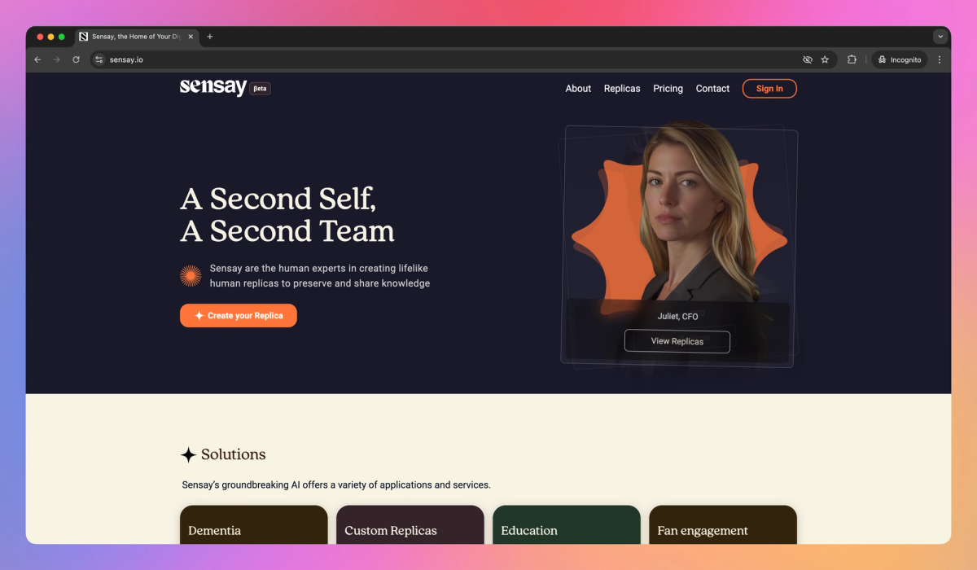Open the extensions puzzle icon

pyautogui.click(x=852, y=59)
